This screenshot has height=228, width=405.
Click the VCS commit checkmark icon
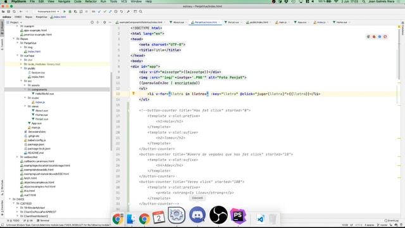[x=105, y=11]
